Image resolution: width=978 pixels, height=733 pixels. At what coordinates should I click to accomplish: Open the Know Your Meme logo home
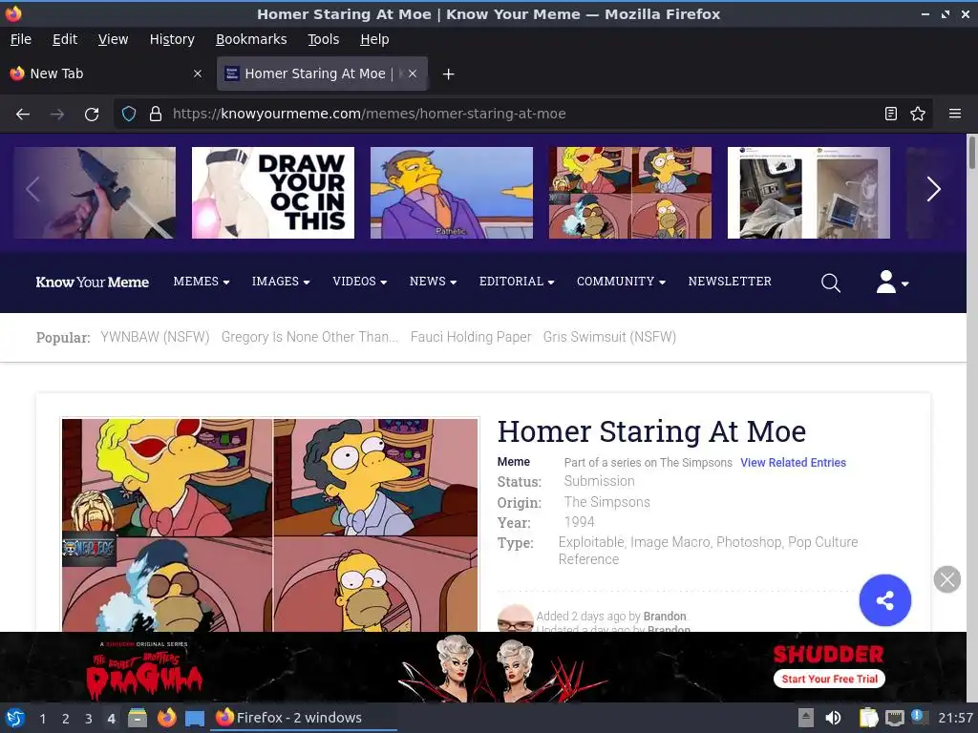tap(93, 282)
